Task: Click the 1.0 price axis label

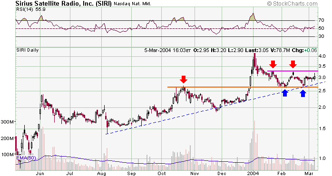Action: tap(322, 158)
